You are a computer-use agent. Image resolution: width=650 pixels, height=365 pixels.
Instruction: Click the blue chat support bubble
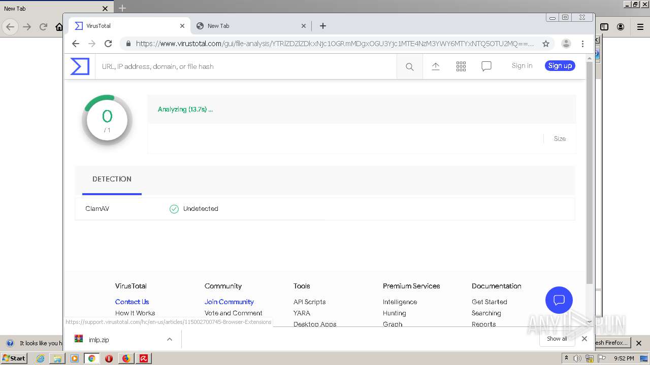559,300
